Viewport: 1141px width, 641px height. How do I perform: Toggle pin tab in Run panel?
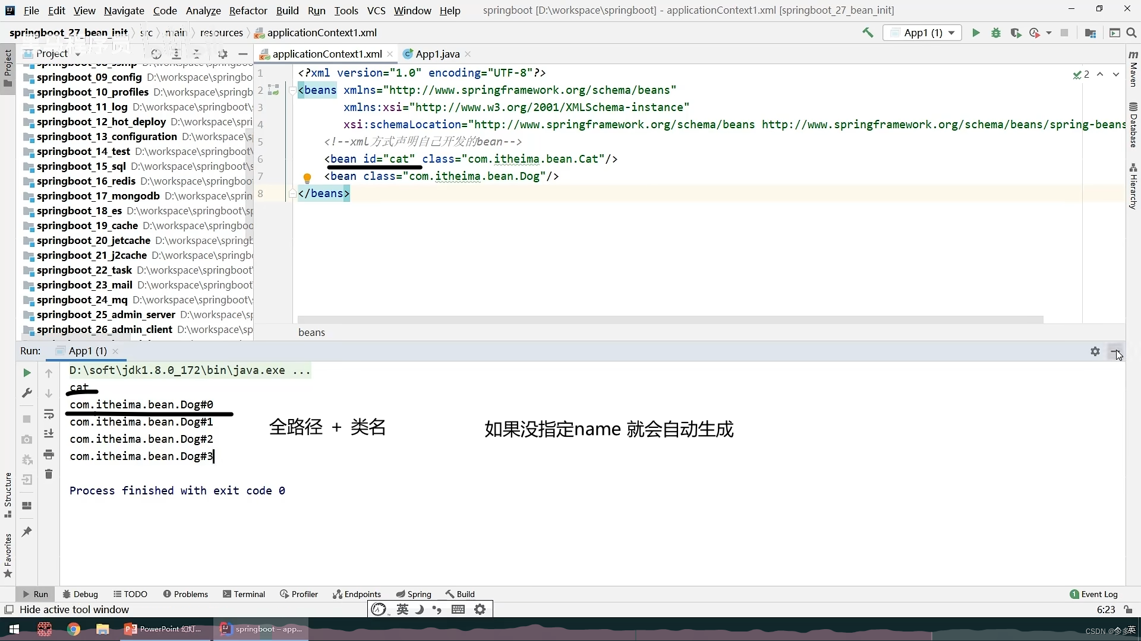point(27,532)
